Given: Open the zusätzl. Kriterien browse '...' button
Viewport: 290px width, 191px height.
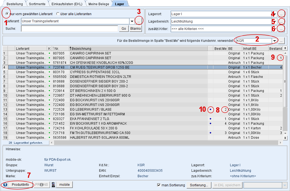Looking at the screenshot, I should tap(281, 29).
